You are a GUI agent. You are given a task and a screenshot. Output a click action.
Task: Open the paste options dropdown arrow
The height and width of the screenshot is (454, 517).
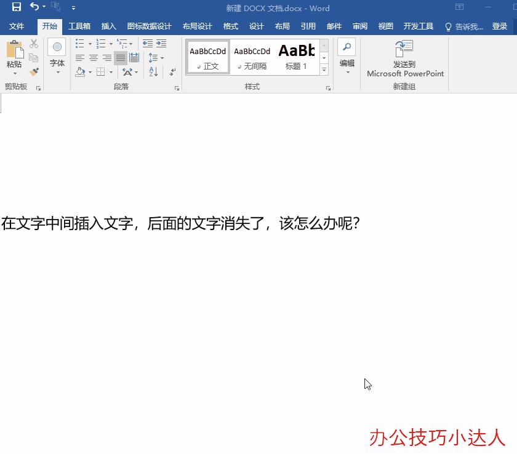pos(15,74)
